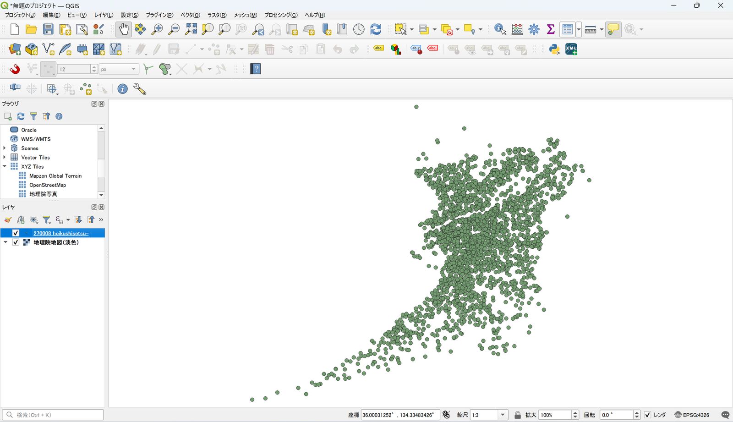Image resolution: width=733 pixels, height=422 pixels.
Task: Click the Zoom Out magnifier tool
Action: tap(174, 29)
